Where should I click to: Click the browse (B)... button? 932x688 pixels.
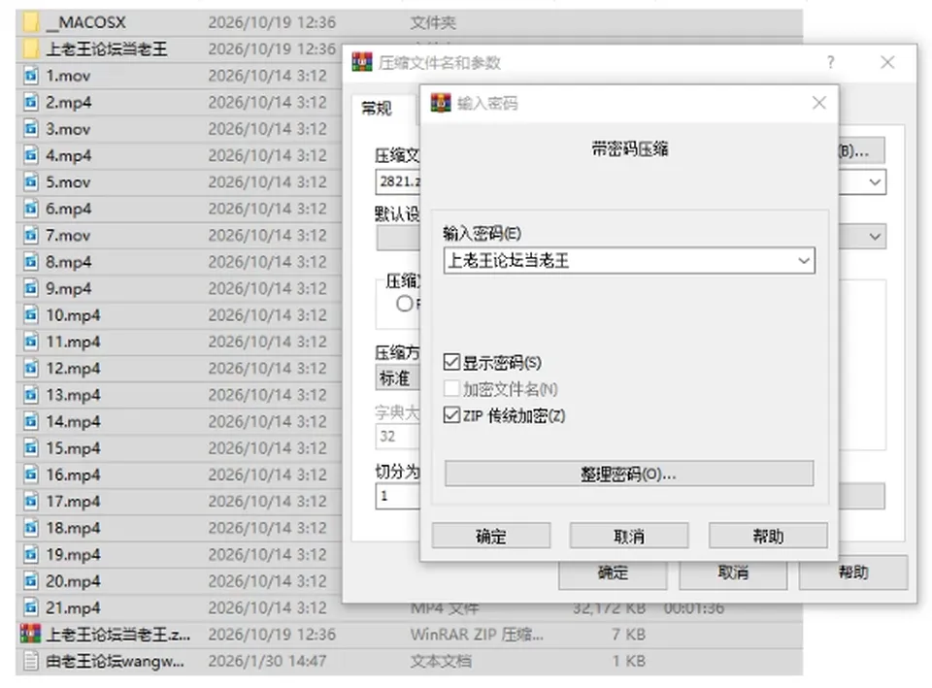click(x=861, y=150)
